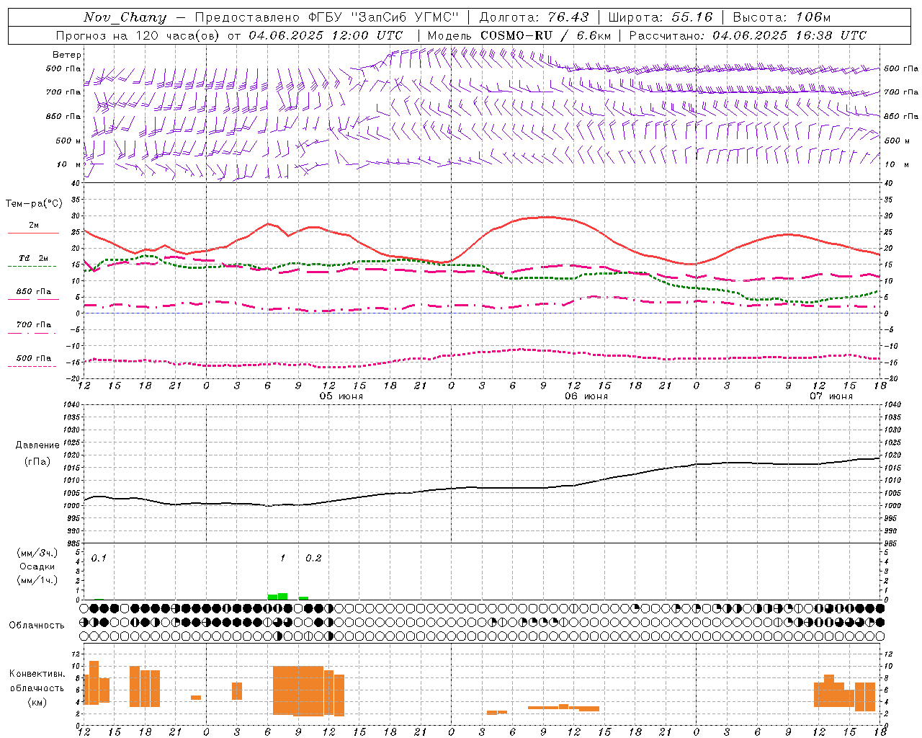Click the '(мм/1ч.)' precipitation unit label
The image size is (922, 738).
37,580
